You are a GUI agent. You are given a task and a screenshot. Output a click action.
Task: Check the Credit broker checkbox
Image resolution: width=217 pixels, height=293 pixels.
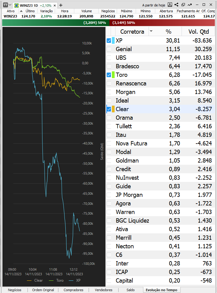point(109,169)
